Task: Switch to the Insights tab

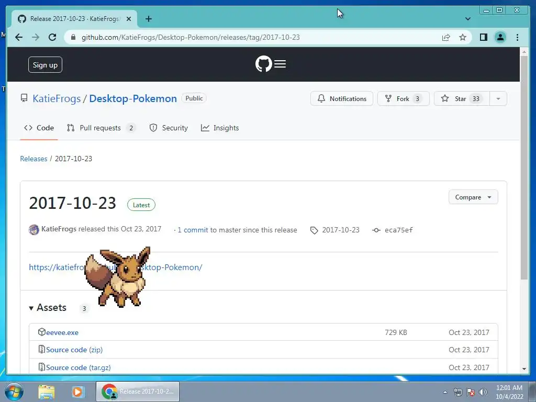Action: click(220, 128)
